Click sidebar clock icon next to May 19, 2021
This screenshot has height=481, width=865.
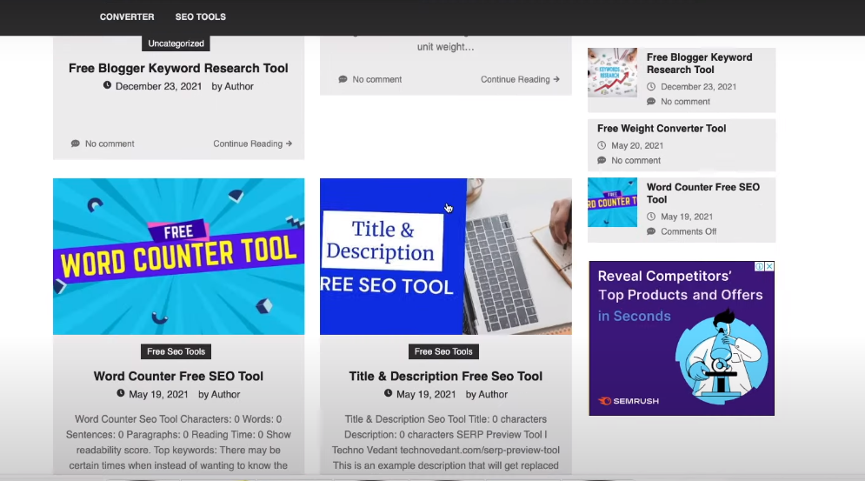tap(651, 217)
